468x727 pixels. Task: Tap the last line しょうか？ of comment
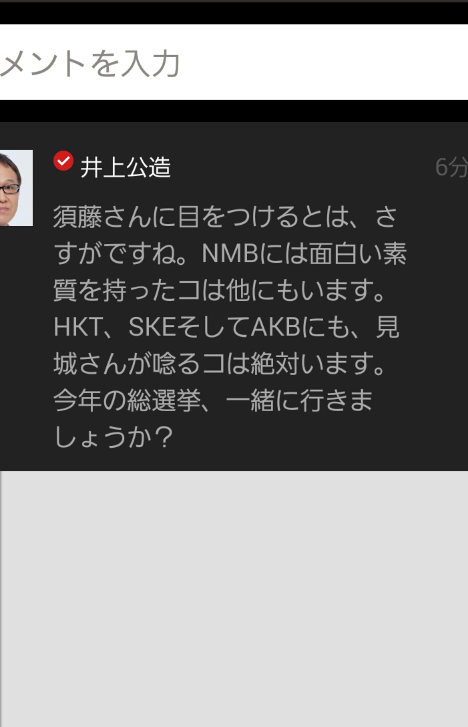(x=113, y=437)
